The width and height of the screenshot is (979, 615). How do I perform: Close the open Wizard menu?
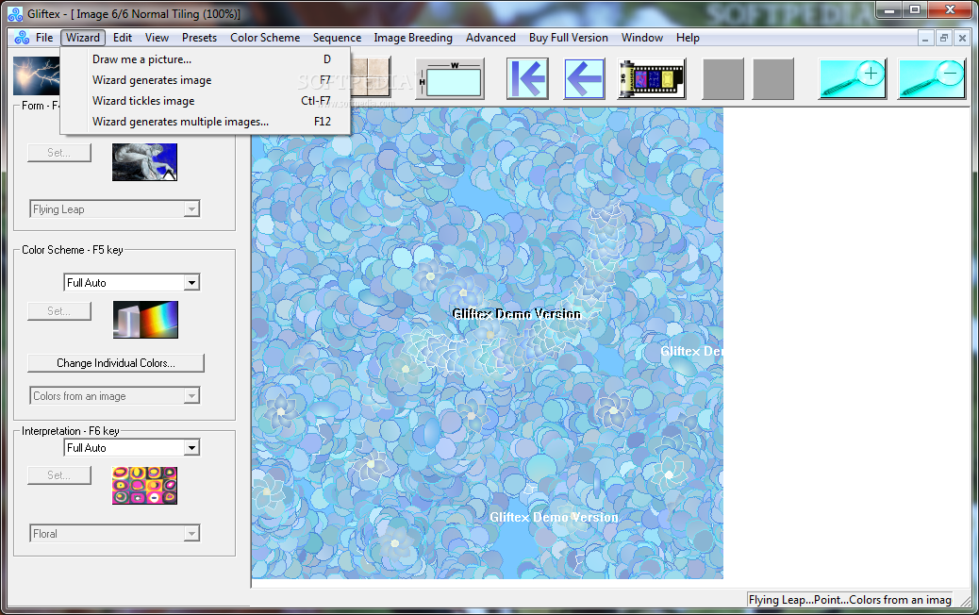tap(83, 38)
